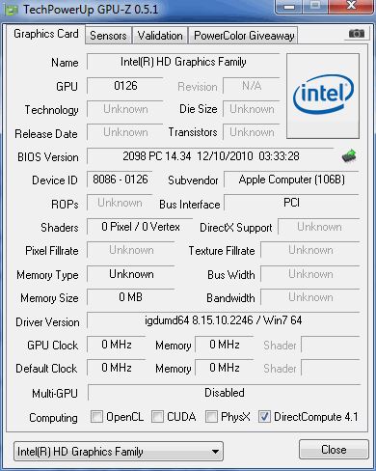Image resolution: width=376 pixels, height=471 pixels.
Task: Open the Intel(R) HD Graphics Family dropdown
Action: (x=119, y=452)
